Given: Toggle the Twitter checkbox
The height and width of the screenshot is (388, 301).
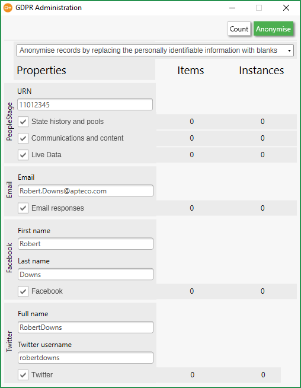Looking at the screenshot, I should pos(23,375).
